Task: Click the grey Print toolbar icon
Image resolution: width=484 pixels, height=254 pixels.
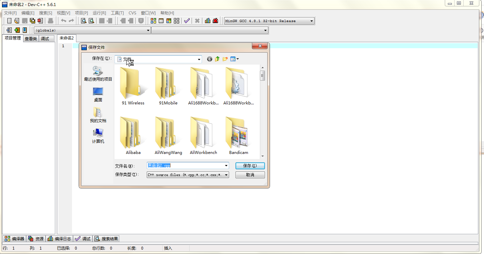Action: coord(51,21)
